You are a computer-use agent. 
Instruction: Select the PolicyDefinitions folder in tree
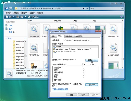point(19,47)
